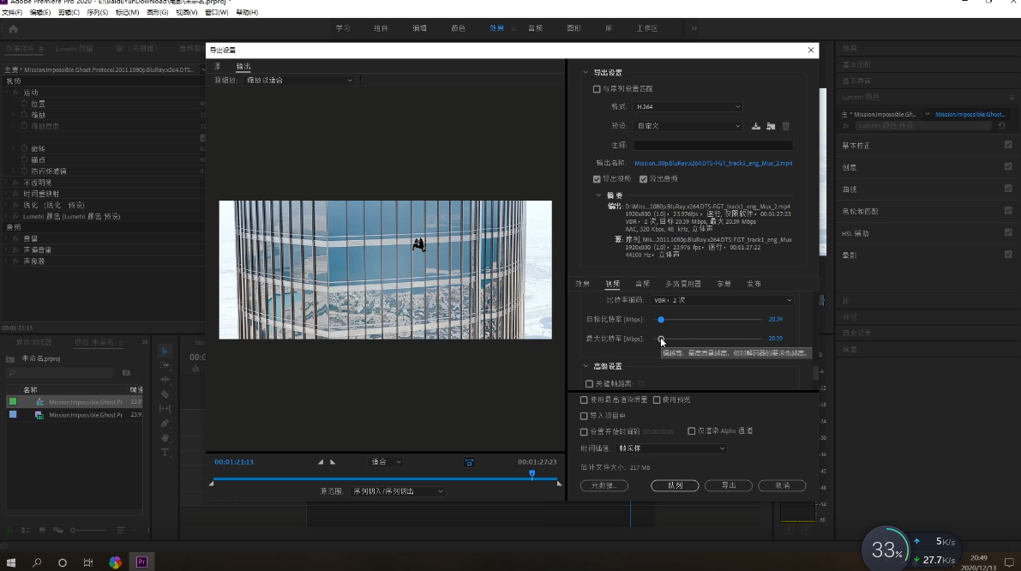The width and height of the screenshot is (1021, 571).
Task: Click the aspect ratio correction icon
Action: tap(469, 462)
